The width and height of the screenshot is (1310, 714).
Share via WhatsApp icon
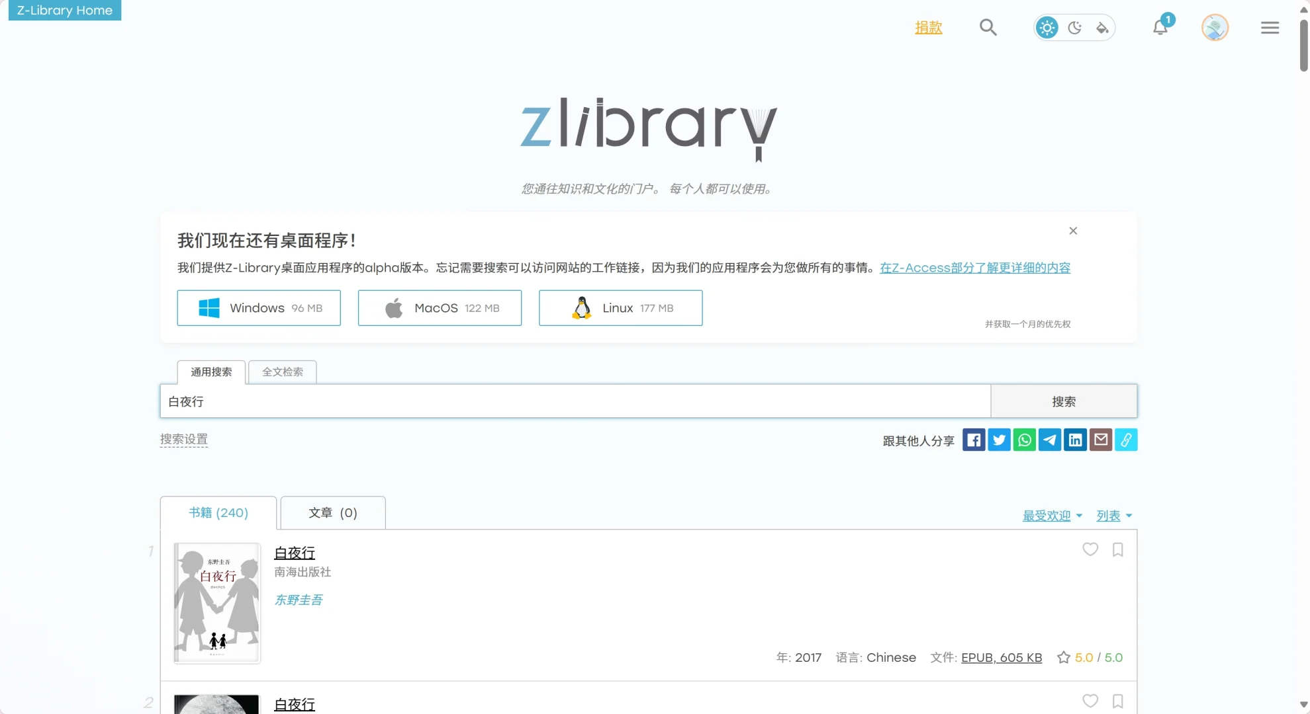(1024, 440)
